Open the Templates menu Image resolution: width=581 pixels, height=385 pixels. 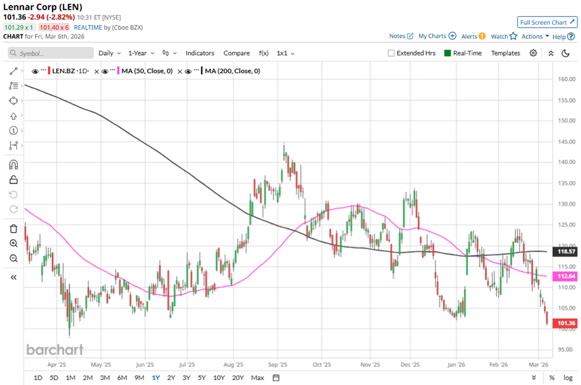coord(506,53)
